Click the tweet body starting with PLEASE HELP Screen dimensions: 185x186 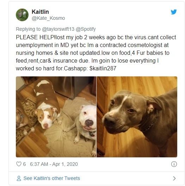point(96,53)
